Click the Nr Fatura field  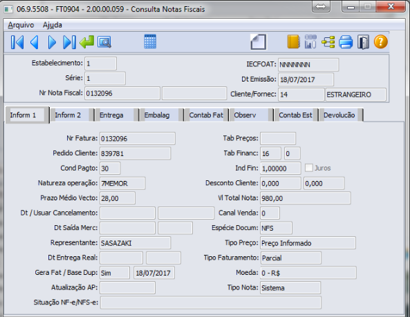pyautogui.click(x=138, y=138)
